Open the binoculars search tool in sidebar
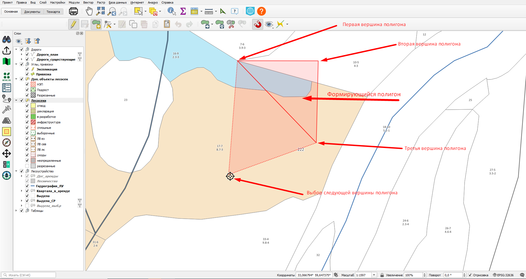The image size is (526, 279). tap(7, 39)
